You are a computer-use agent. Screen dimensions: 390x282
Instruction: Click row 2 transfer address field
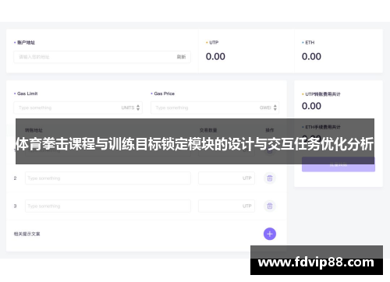(108, 178)
